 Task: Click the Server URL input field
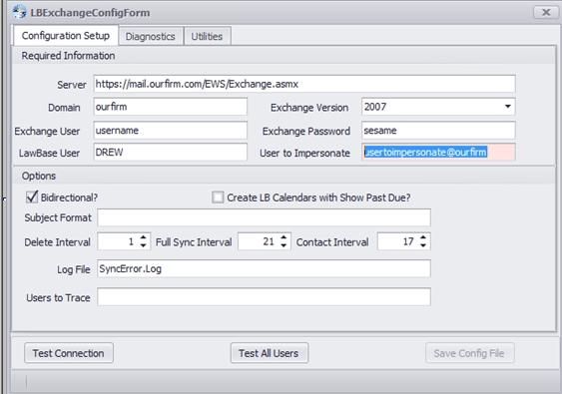click(x=304, y=84)
